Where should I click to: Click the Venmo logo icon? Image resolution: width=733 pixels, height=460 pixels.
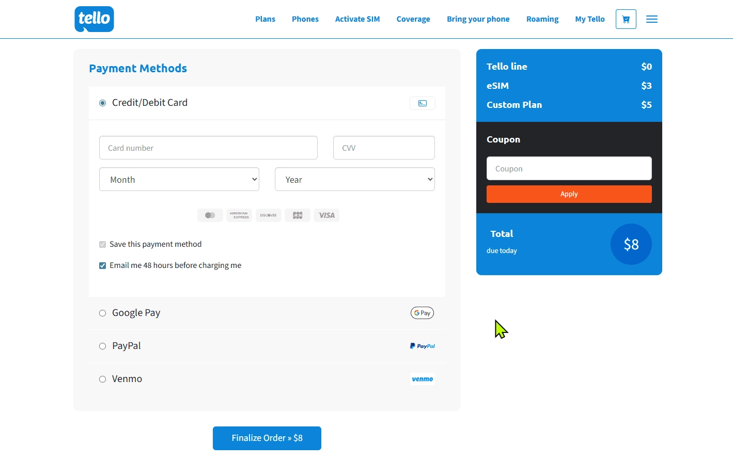422,379
